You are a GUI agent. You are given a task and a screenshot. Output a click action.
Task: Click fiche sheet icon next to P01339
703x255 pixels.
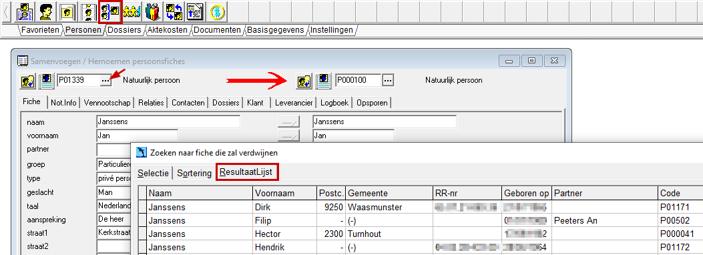tap(46, 81)
